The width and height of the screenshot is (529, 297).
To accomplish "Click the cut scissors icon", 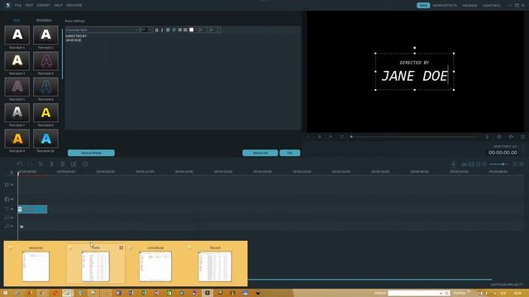I will [x=51, y=164].
